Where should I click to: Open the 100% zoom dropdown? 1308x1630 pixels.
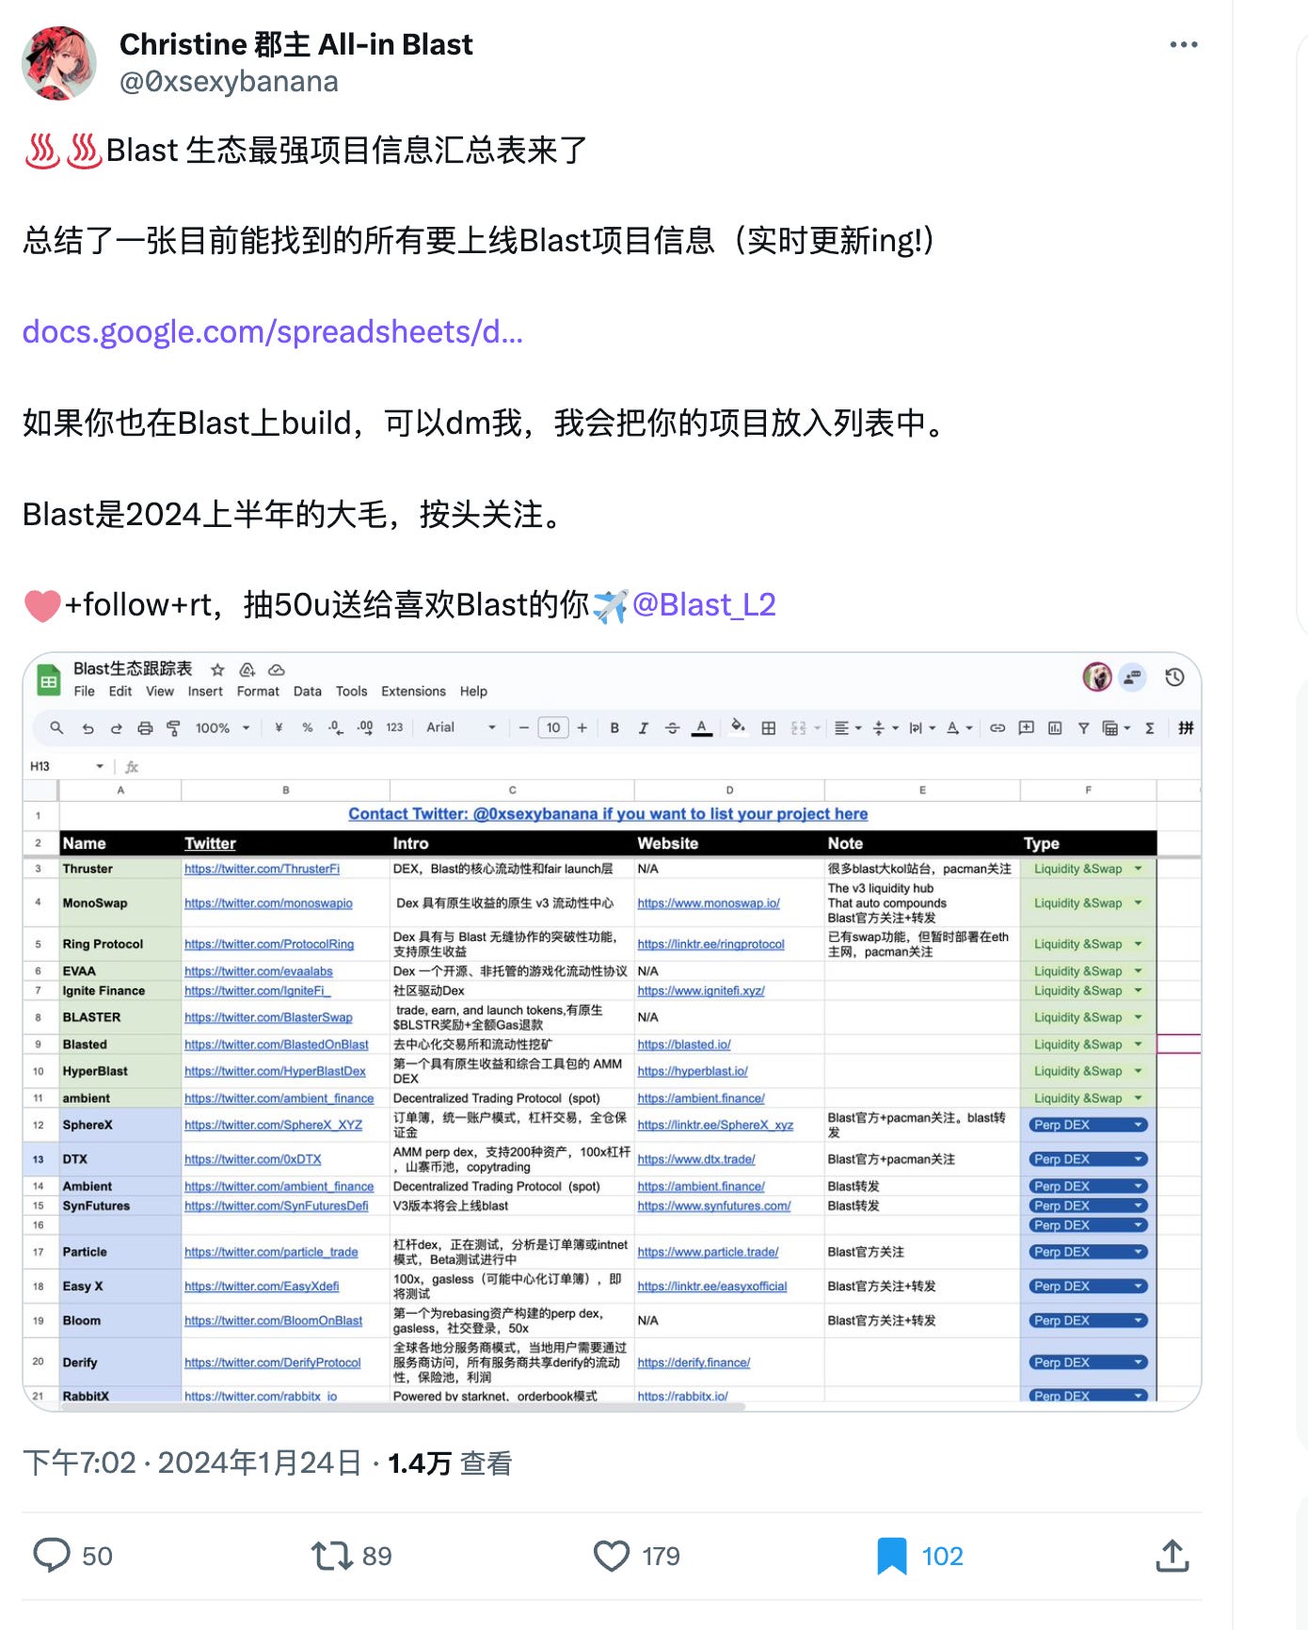pyautogui.click(x=222, y=727)
